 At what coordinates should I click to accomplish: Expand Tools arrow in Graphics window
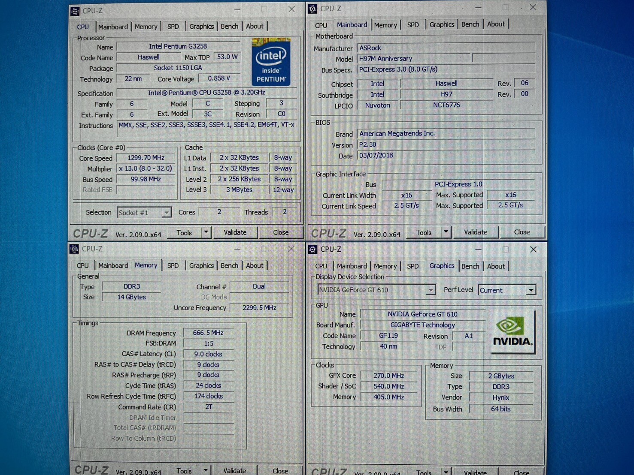click(446, 472)
